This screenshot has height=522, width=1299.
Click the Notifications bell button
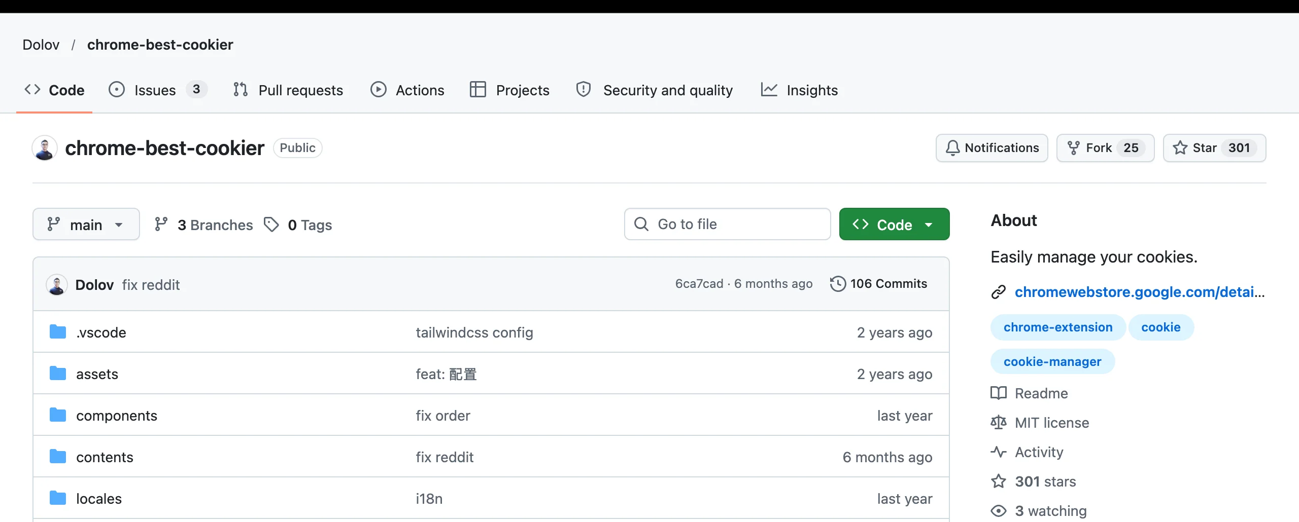pos(992,148)
